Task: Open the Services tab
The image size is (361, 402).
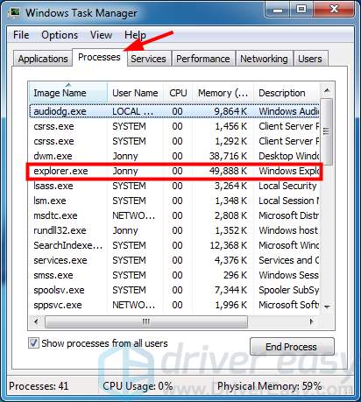Action: tap(148, 59)
